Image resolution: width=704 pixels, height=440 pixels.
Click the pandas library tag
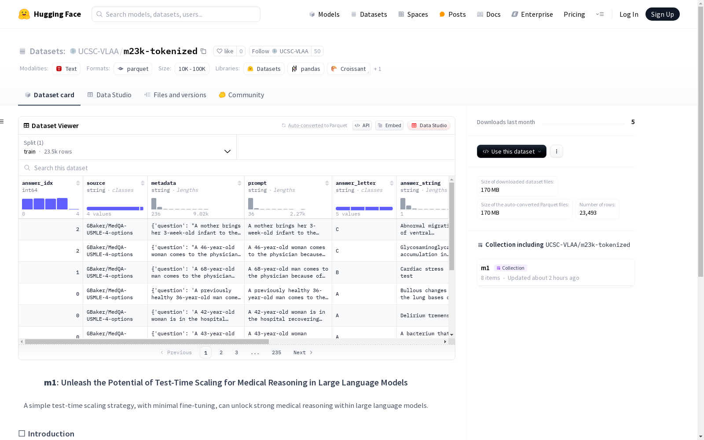point(306,69)
